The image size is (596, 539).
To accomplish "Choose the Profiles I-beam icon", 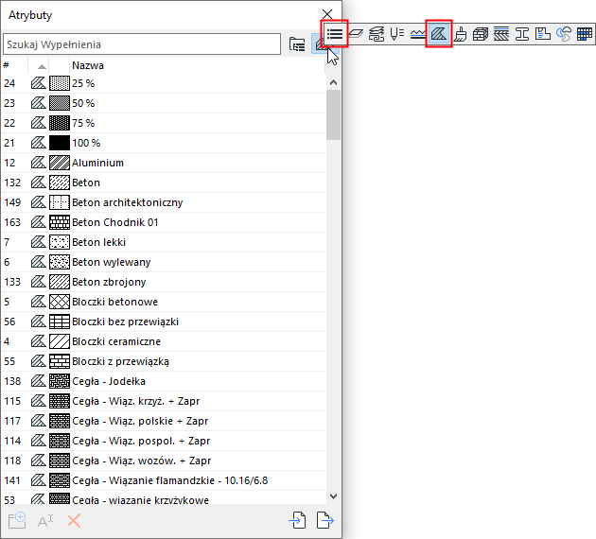I will pyautogui.click(x=522, y=34).
